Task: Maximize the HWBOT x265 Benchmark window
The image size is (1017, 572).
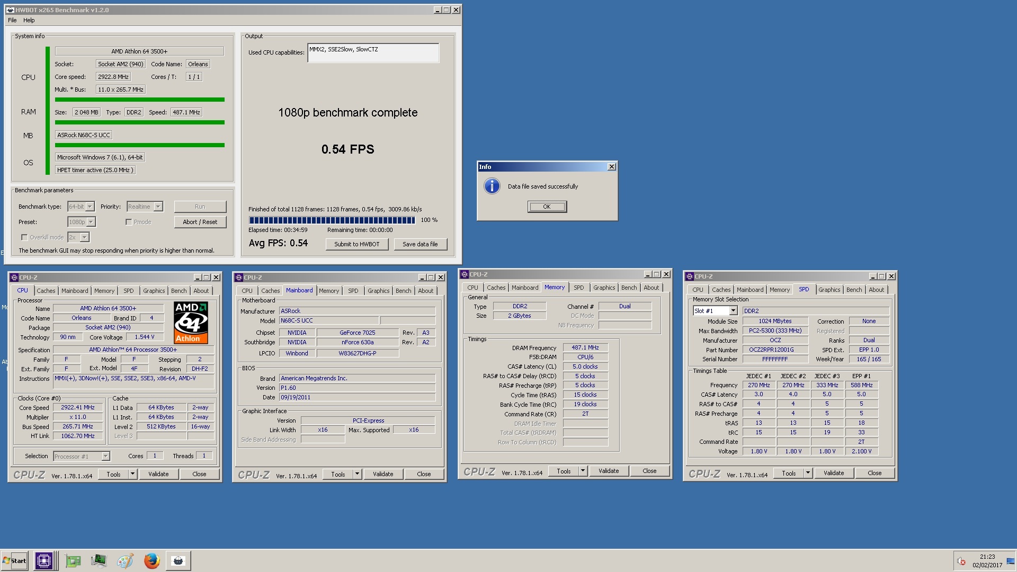Action: click(447, 10)
